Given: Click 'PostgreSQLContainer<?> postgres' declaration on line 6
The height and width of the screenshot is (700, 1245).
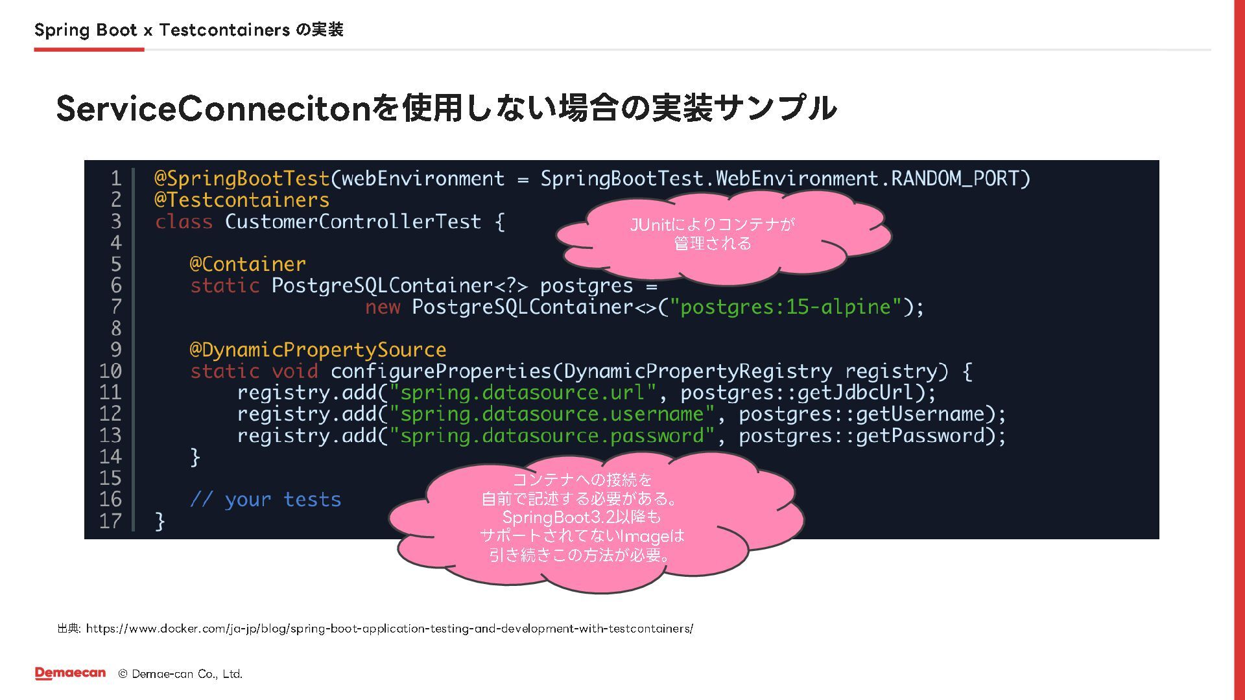Looking at the screenshot, I should (x=452, y=285).
